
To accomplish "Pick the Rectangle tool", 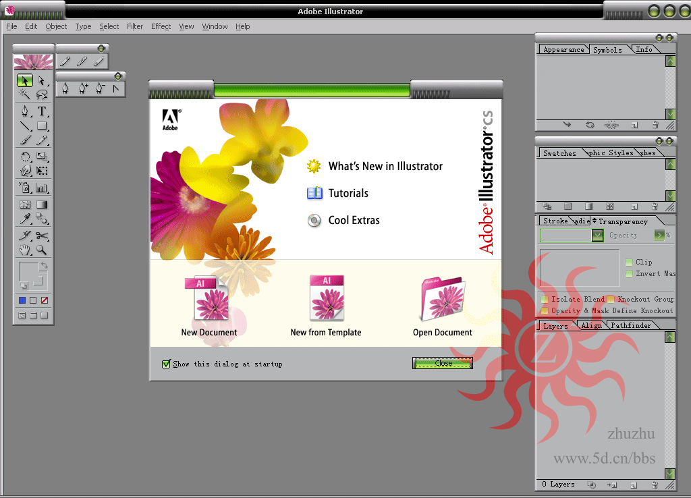I will (x=41, y=126).
